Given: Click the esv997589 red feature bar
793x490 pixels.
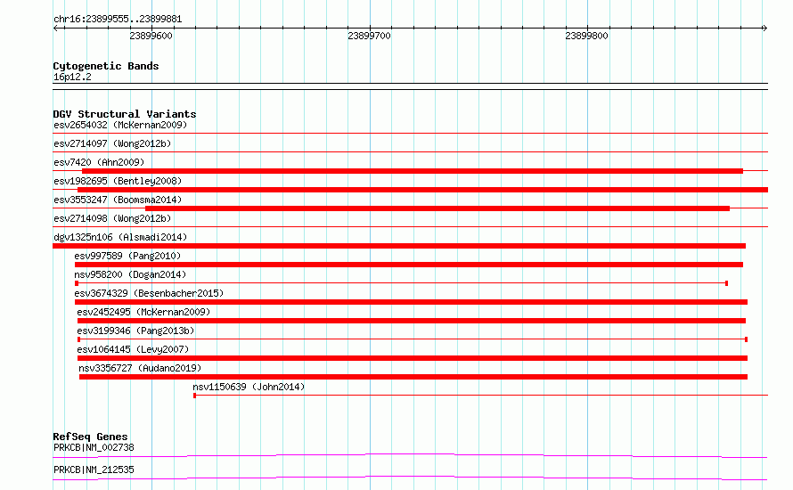Looking at the screenshot, I should tap(409, 265).
